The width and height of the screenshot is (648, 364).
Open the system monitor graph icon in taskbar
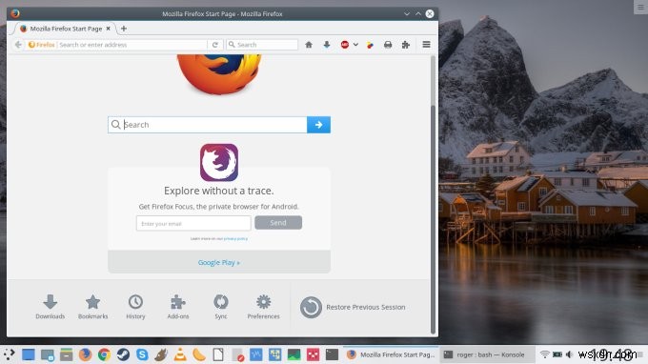tap(255, 354)
